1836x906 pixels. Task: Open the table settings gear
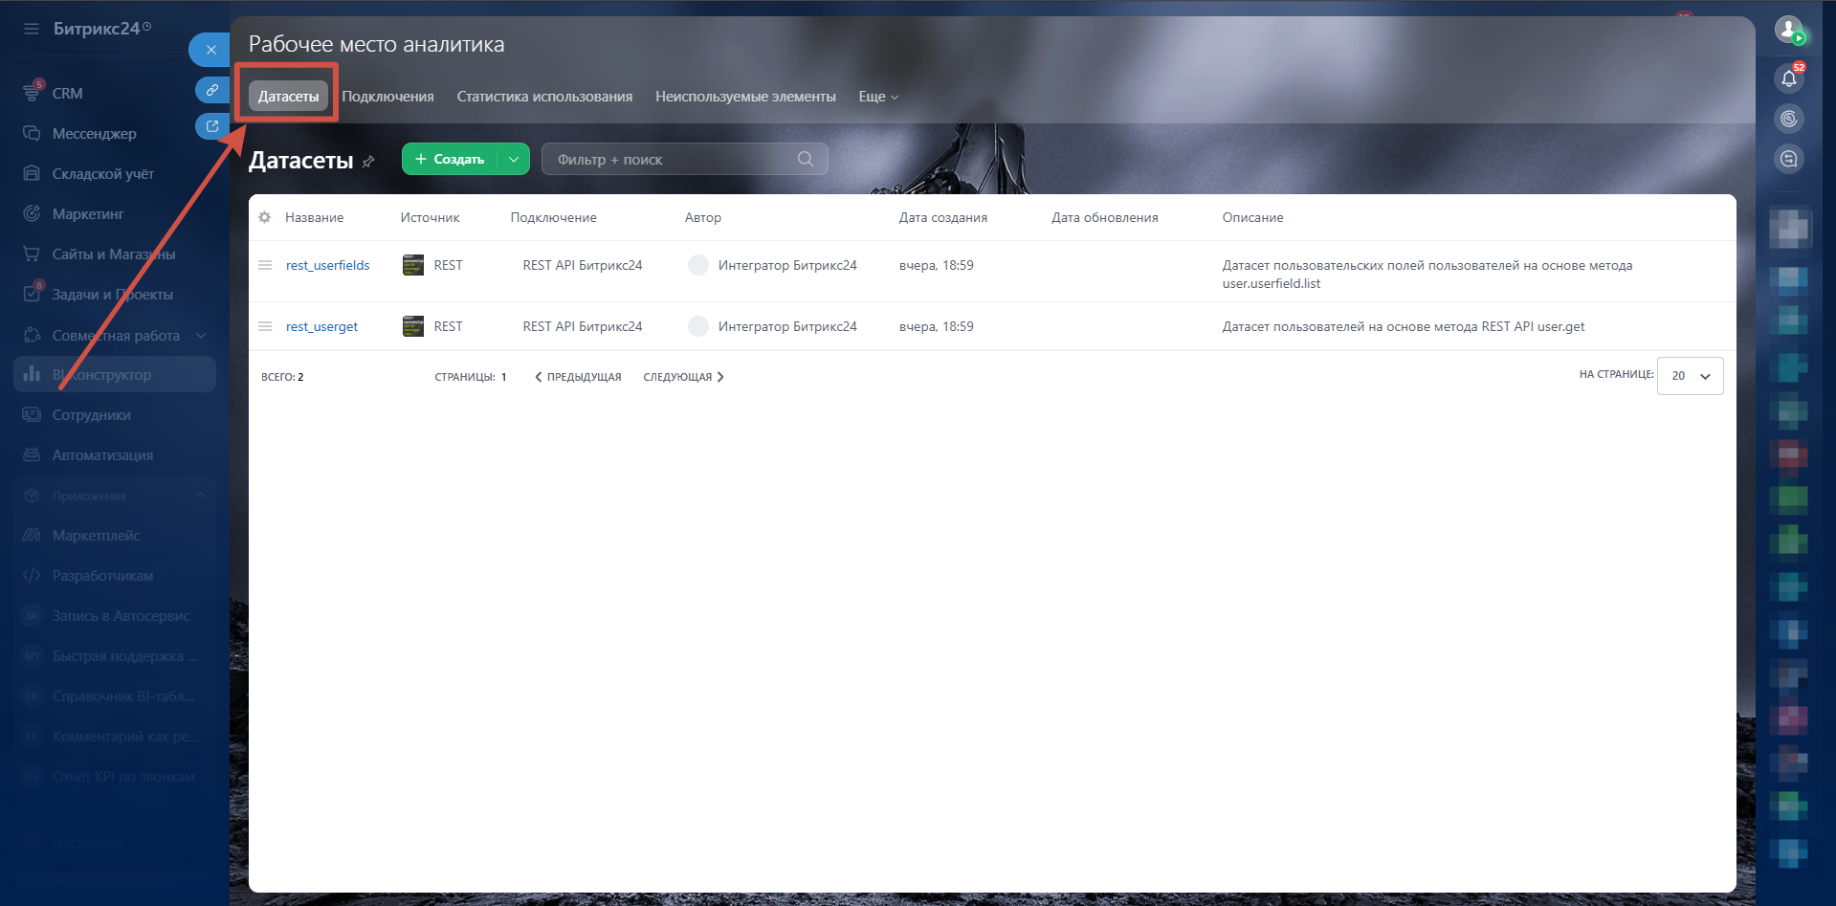(x=265, y=217)
